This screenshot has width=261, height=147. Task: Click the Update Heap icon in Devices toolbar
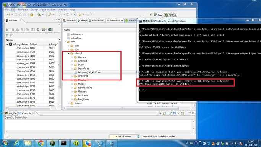[x=13, y=29]
